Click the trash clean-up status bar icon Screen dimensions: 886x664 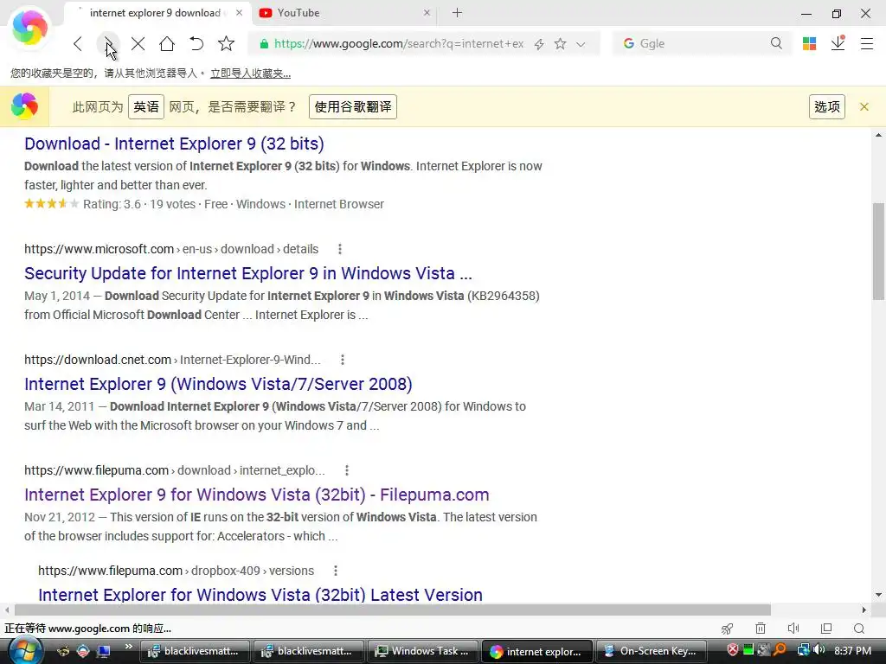761,629
